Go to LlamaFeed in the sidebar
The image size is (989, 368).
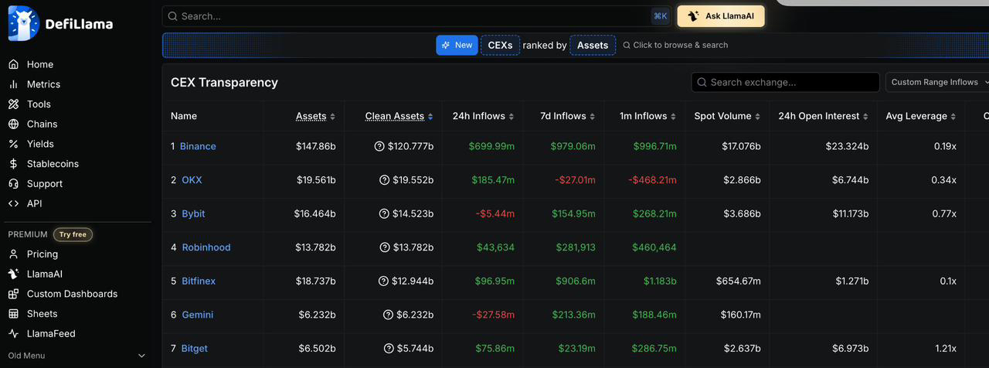[x=51, y=334]
